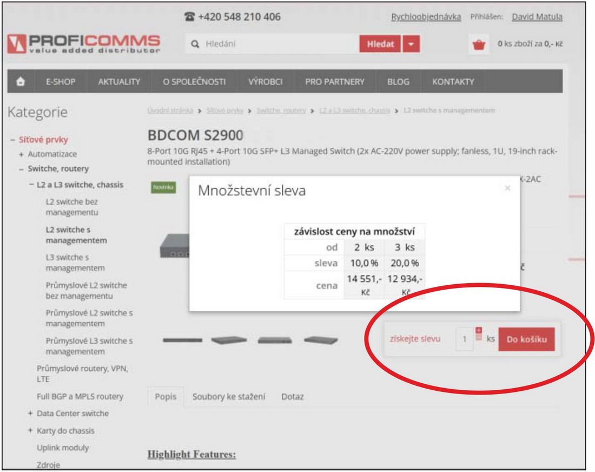Screen dimensions: 595x472
Task: Switch to Soubory ke stažení tab
Action: tap(228, 397)
